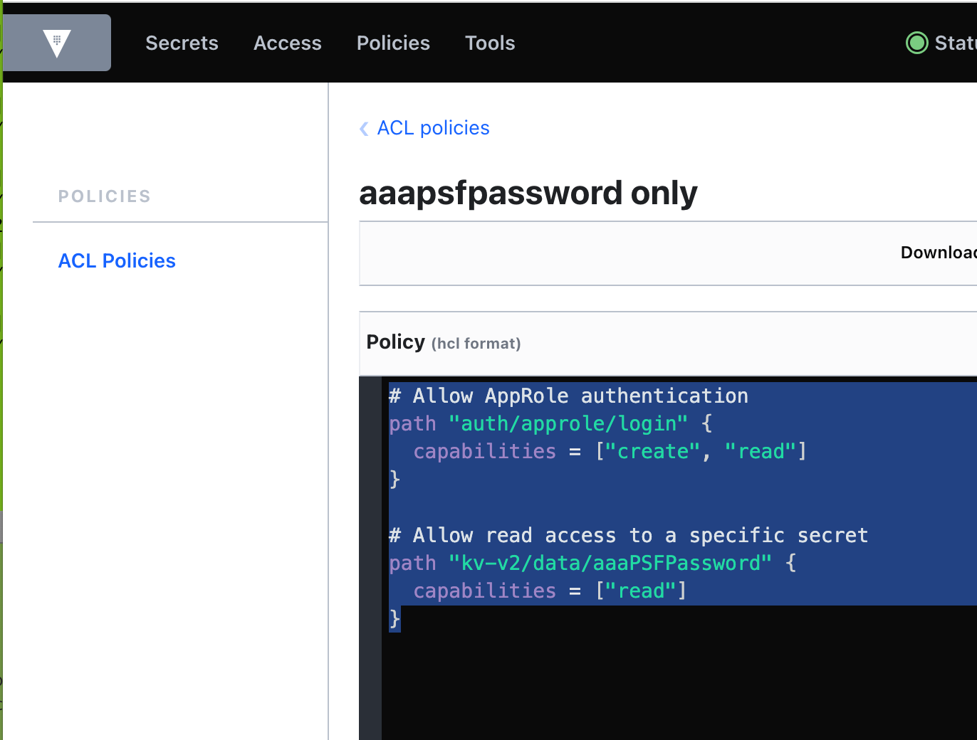The width and height of the screenshot is (977, 740).
Task: Click the "auth/approle/login" path string
Action: 568,423
